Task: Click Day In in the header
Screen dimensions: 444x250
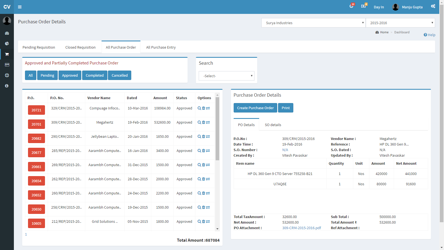Action: pyautogui.click(x=379, y=7)
